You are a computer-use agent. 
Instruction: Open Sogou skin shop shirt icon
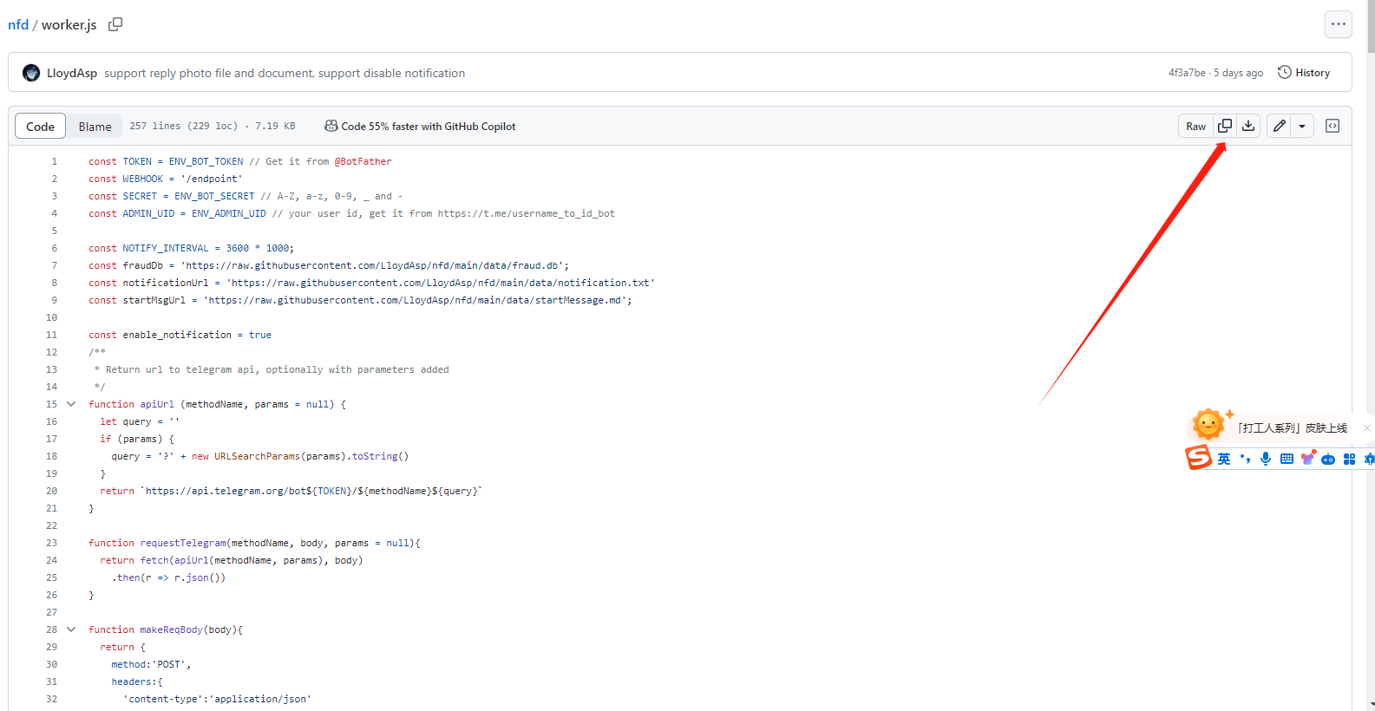coord(1307,458)
